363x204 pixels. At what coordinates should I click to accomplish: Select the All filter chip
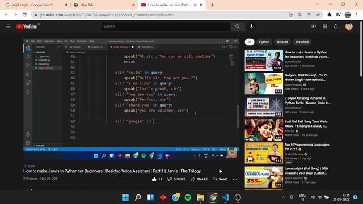point(250,42)
